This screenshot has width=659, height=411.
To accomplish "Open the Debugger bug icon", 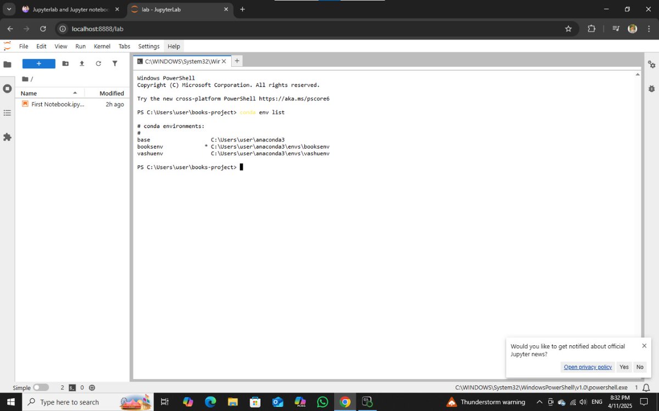I will pos(651,88).
